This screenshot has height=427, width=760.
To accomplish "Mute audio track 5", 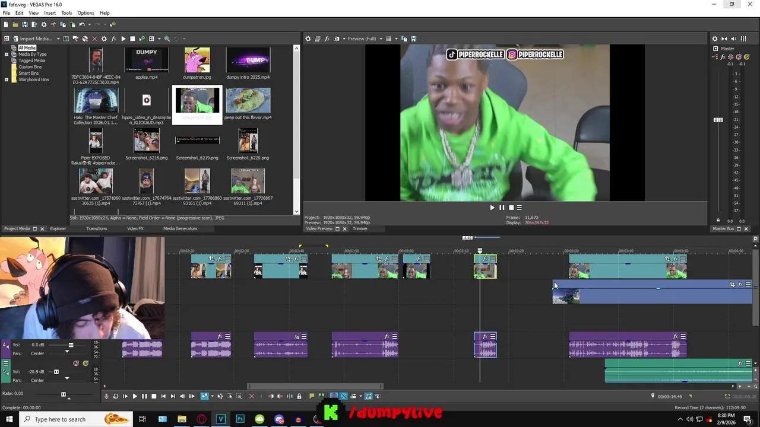I will click(x=76, y=363).
